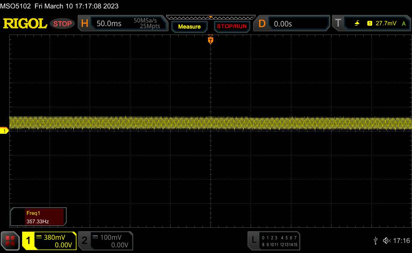Click the channel 1 ground level marker
Image resolution: width=412 pixels, height=253 pixels.
(4, 130)
